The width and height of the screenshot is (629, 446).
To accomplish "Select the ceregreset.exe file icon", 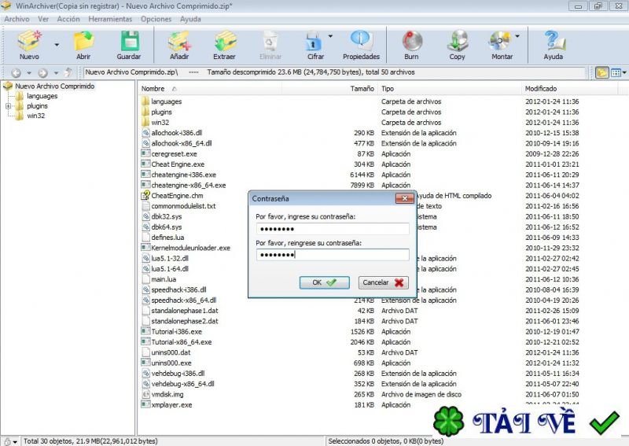I will [x=145, y=153].
